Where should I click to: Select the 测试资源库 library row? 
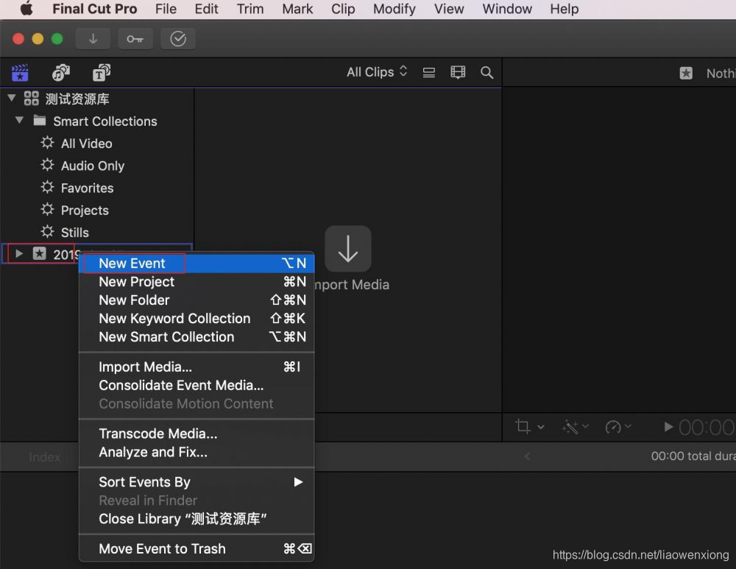[x=97, y=99]
